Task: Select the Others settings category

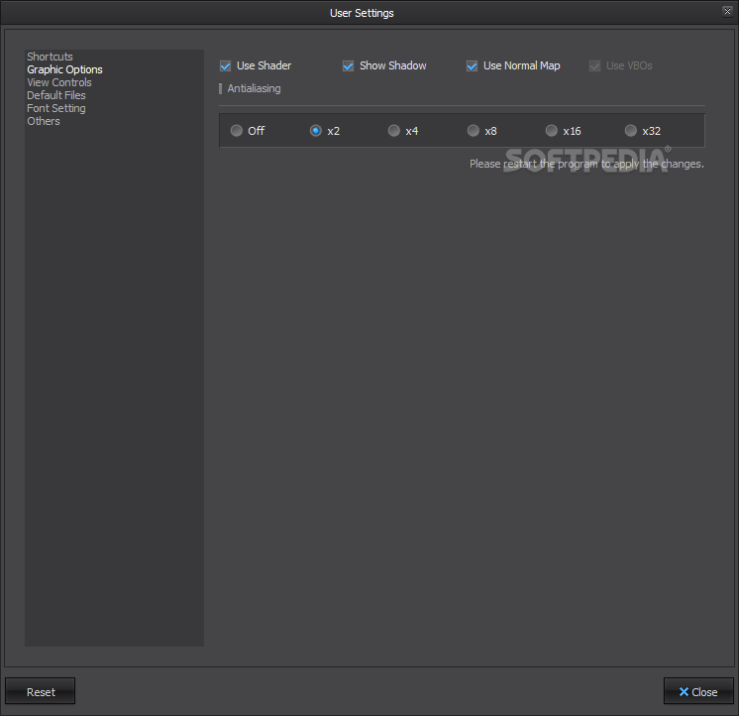Action: [x=44, y=121]
